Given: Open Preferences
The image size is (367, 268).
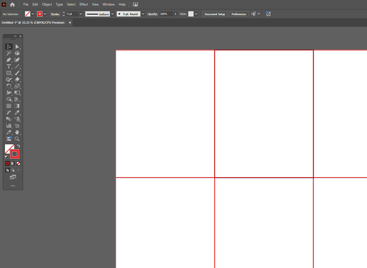Looking at the screenshot, I should click(238, 14).
